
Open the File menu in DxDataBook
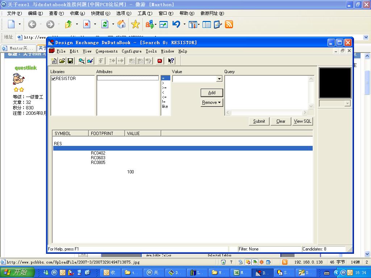[61, 51]
